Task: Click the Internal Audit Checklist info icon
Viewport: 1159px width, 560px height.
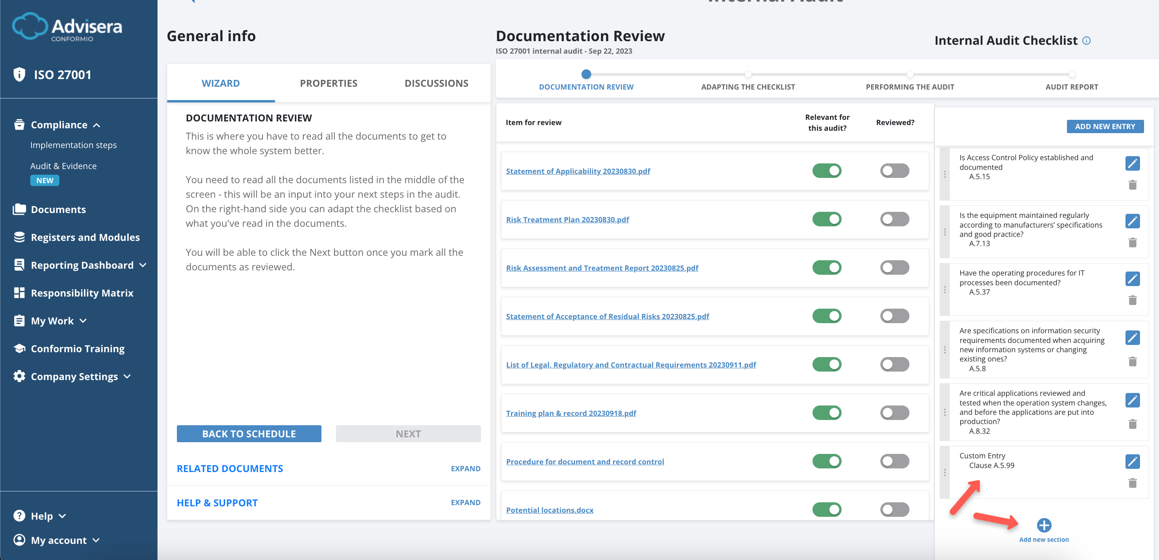Action: [1086, 41]
